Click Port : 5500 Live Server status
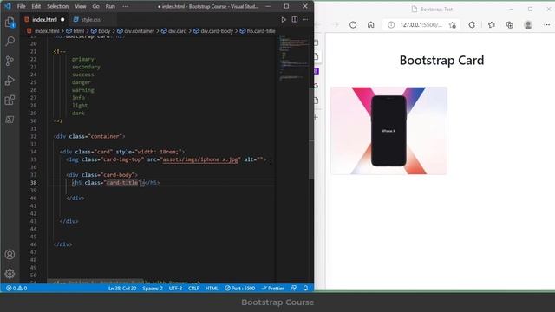This screenshot has width=555, height=312. (239, 289)
